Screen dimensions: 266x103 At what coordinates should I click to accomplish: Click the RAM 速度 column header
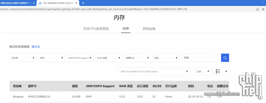[x=126, y=86]
